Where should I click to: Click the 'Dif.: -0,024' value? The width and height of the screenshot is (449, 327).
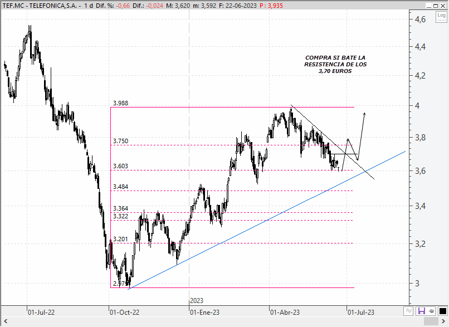click(148, 6)
